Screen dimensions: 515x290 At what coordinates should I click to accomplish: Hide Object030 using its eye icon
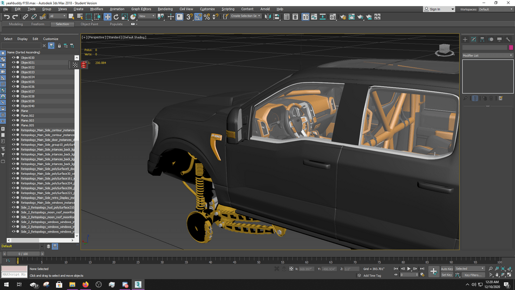coord(14,58)
